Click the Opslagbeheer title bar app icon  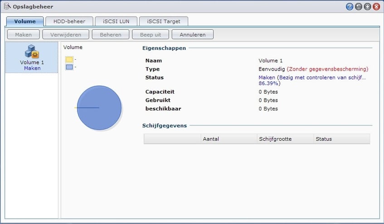click(7, 7)
